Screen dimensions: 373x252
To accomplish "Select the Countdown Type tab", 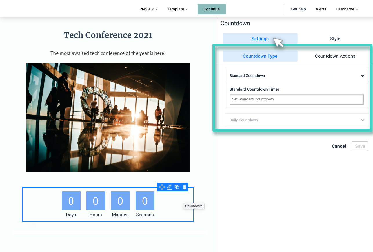I will pos(260,56).
